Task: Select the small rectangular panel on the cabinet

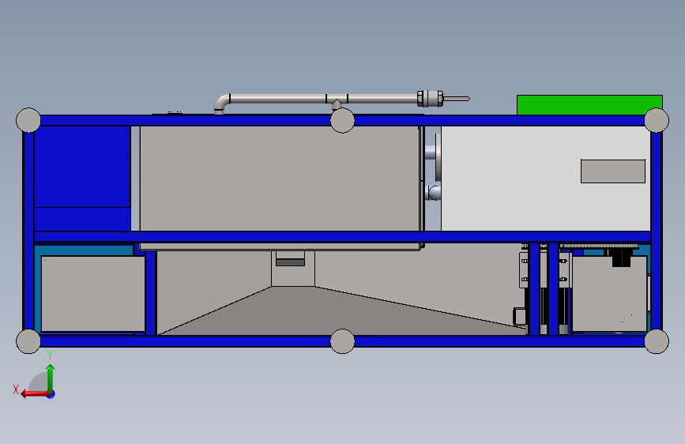Action: pyautogui.click(x=613, y=171)
